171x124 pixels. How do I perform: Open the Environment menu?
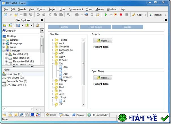pos(76,9)
